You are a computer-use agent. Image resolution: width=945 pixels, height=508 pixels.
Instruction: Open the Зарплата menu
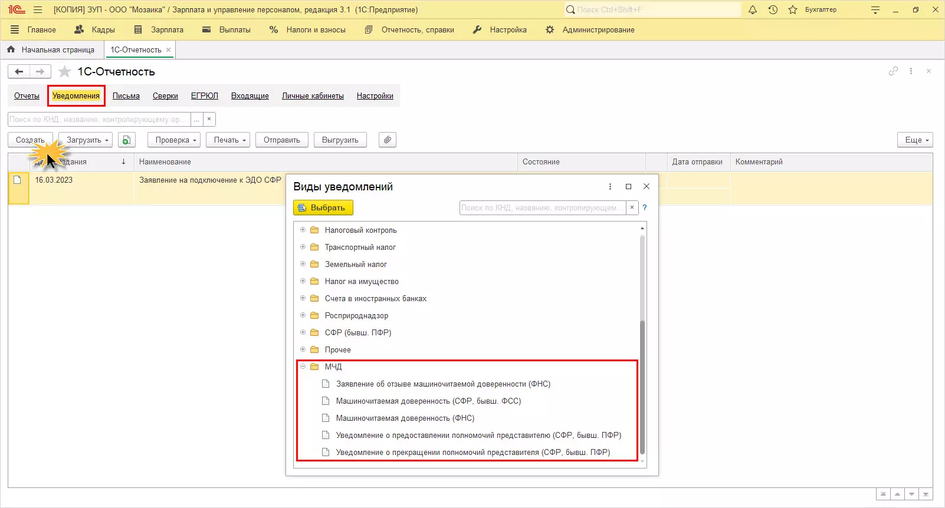point(159,29)
